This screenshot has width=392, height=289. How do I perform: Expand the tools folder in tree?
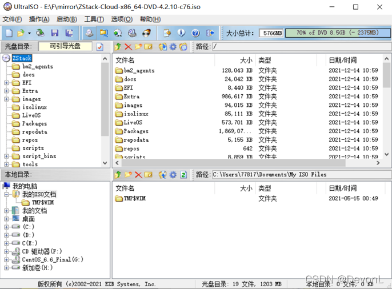(6, 164)
